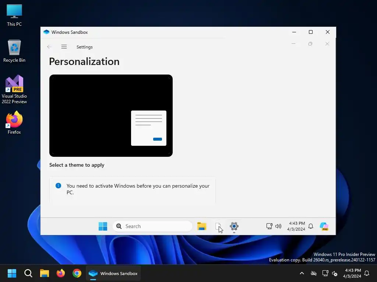Open the host Start button
This screenshot has width=377, height=282.
click(x=12, y=273)
